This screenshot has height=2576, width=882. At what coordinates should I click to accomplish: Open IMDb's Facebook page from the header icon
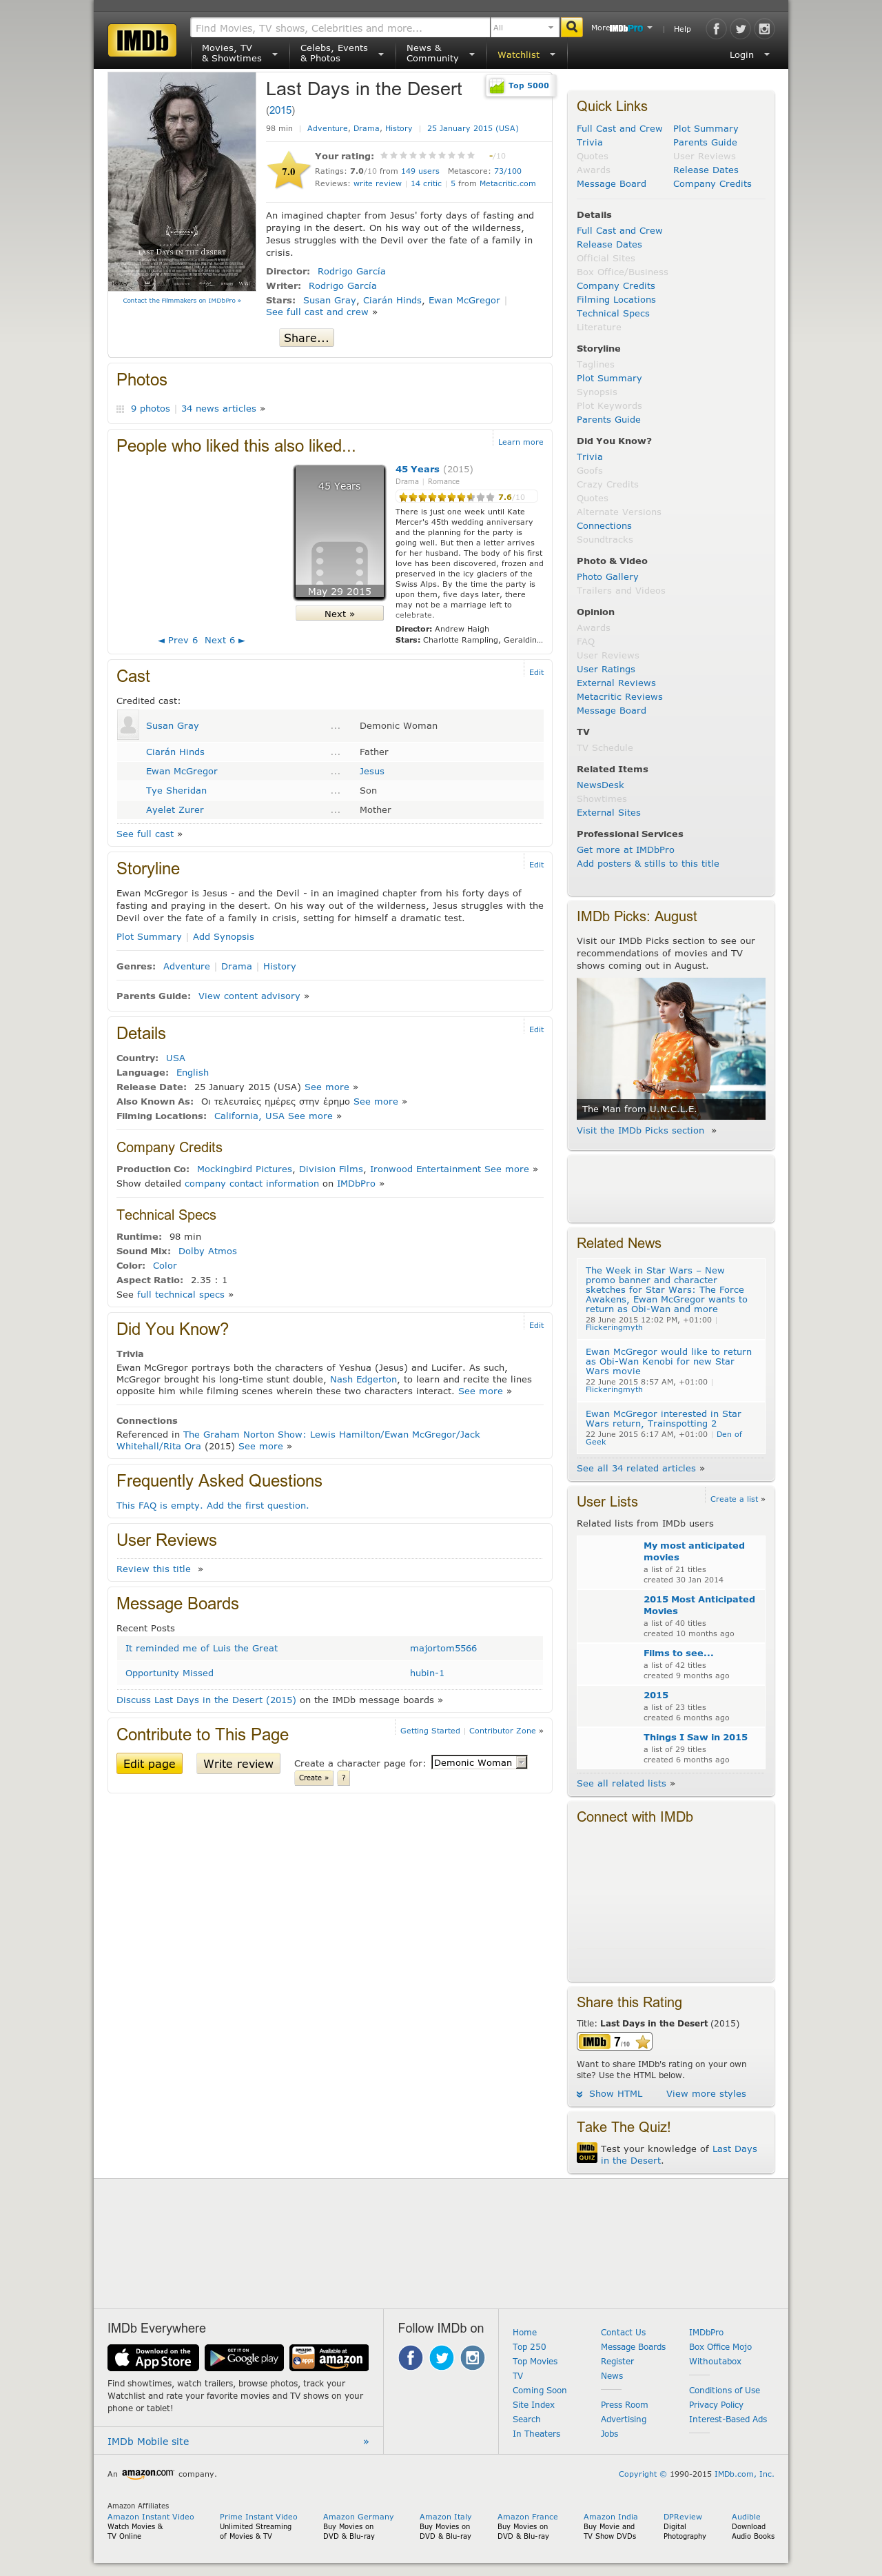tap(716, 29)
